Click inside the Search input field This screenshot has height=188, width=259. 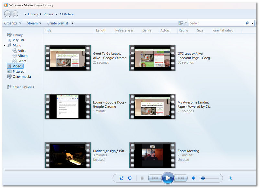coord(217,23)
